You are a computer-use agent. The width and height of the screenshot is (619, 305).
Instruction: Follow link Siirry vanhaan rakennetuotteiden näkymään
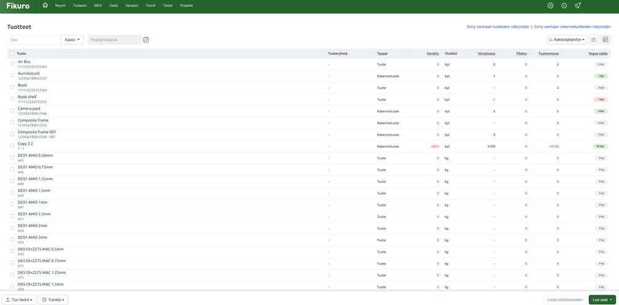[x=573, y=27]
